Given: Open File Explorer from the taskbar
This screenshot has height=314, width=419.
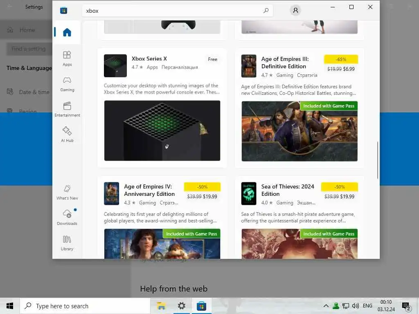Looking at the screenshot, I should coord(161,306).
